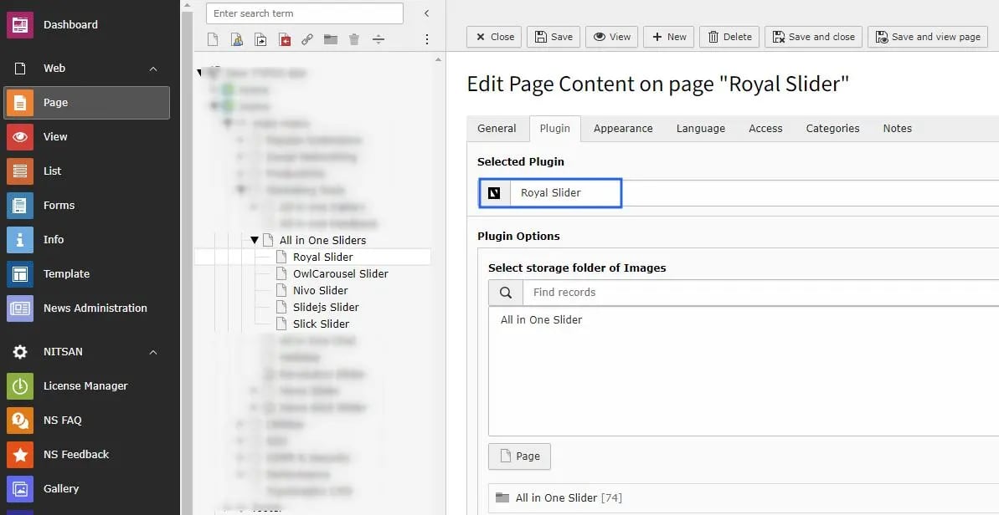
Task: Select Nivo Slider in page tree
Action: [320, 291]
